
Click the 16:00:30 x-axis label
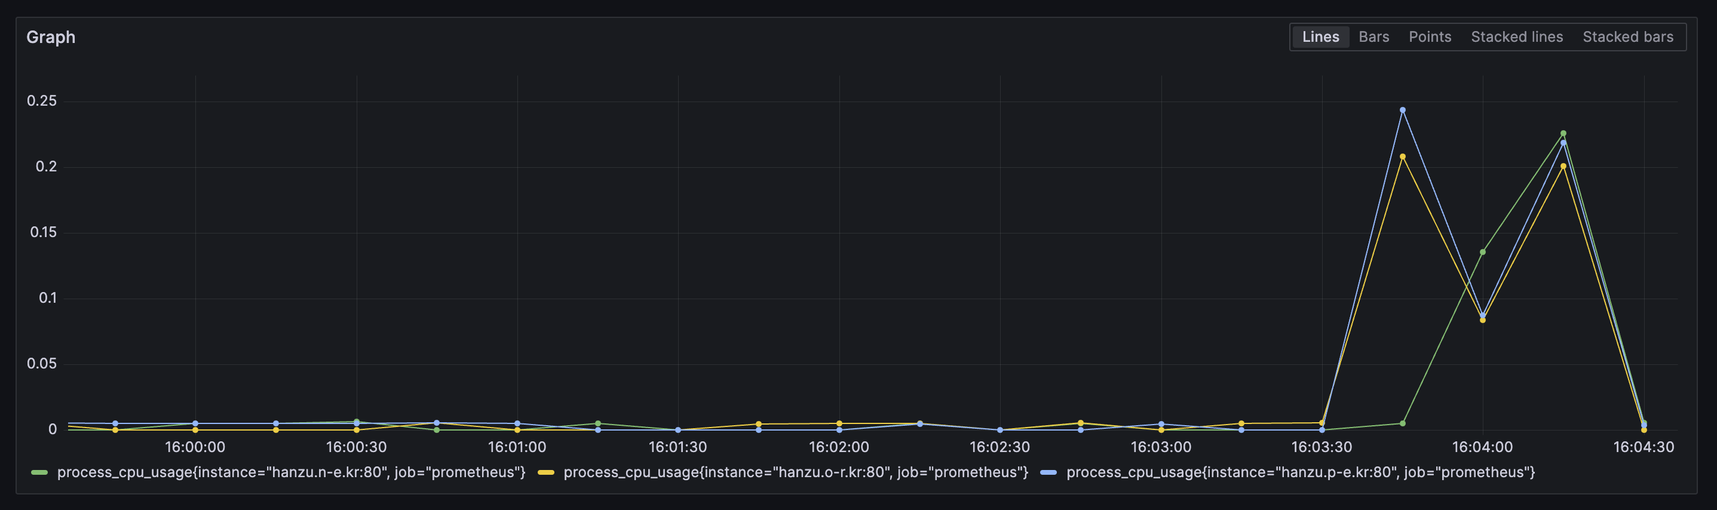[357, 447]
